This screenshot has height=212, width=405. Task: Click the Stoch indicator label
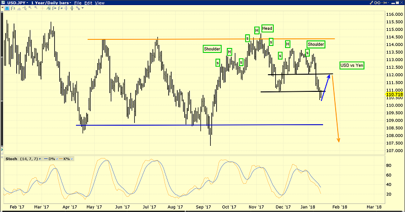[11, 158]
